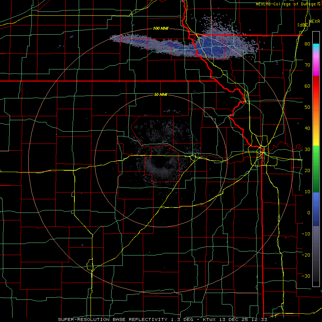Click the 80 dBZ scale value
Screen dimensions: 322x322
point(307,44)
